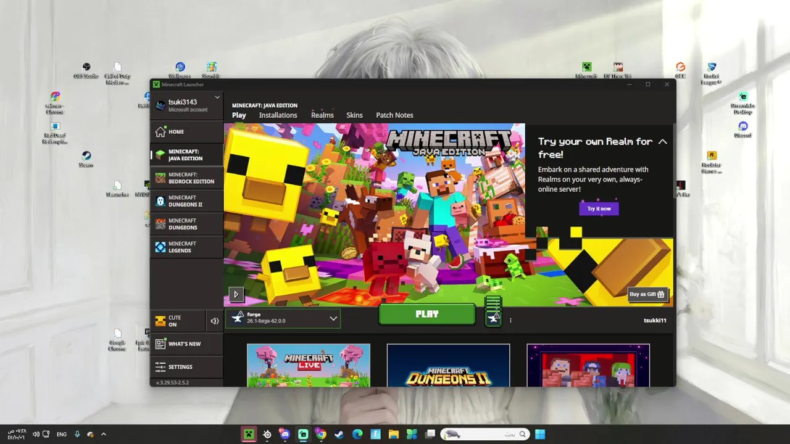
Task: Switch to the Installations tab
Action: pos(278,115)
